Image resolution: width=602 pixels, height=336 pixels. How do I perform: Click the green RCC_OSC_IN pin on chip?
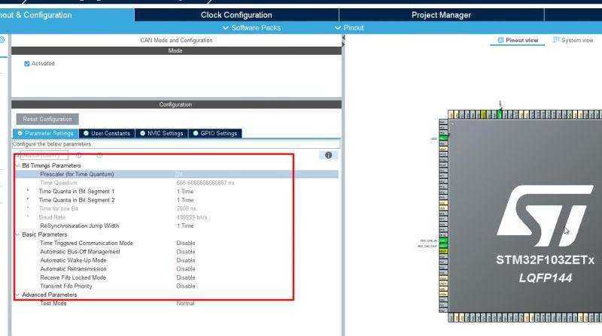click(443, 241)
